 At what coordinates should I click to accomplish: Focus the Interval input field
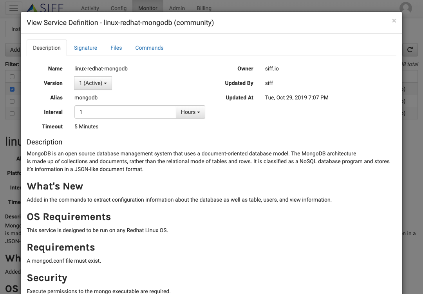[125, 112]
